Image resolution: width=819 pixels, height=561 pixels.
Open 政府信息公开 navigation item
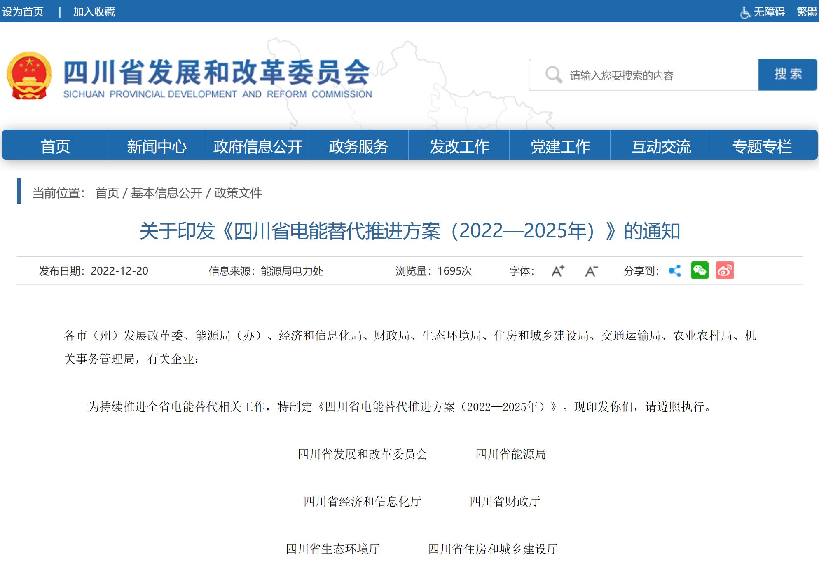coord(257,146)
